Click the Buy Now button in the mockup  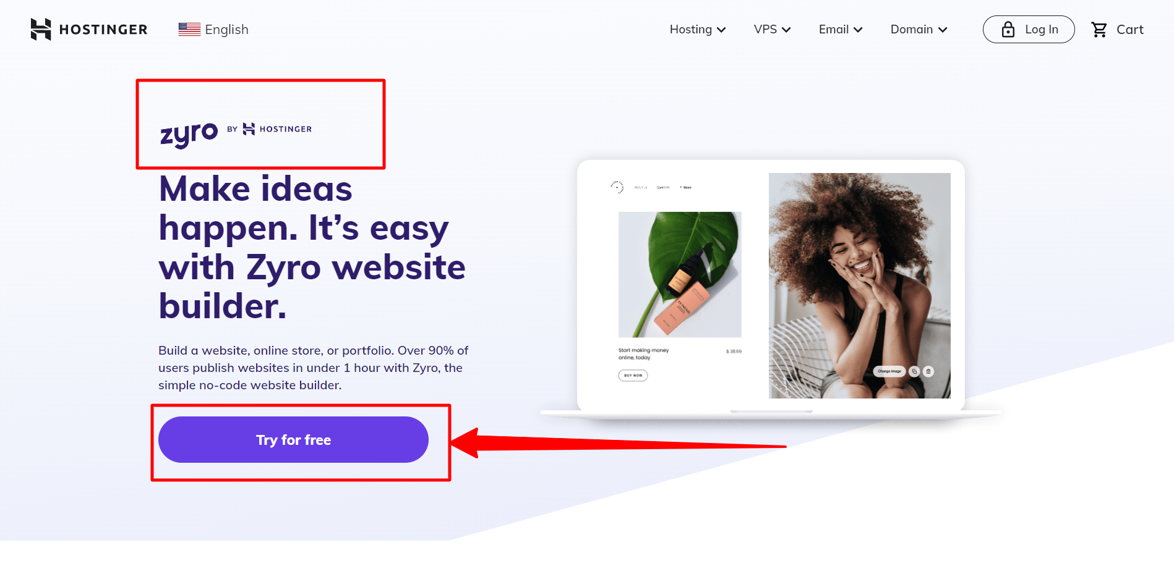[x=633, y=375]
